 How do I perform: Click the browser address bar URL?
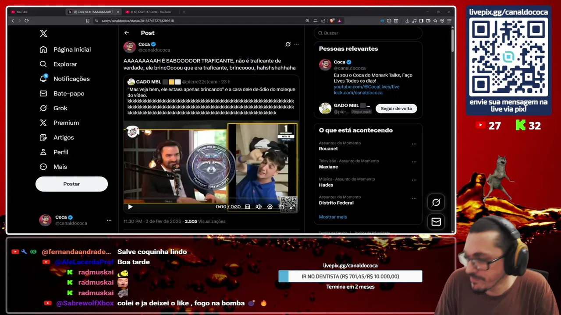coord(138,21)
